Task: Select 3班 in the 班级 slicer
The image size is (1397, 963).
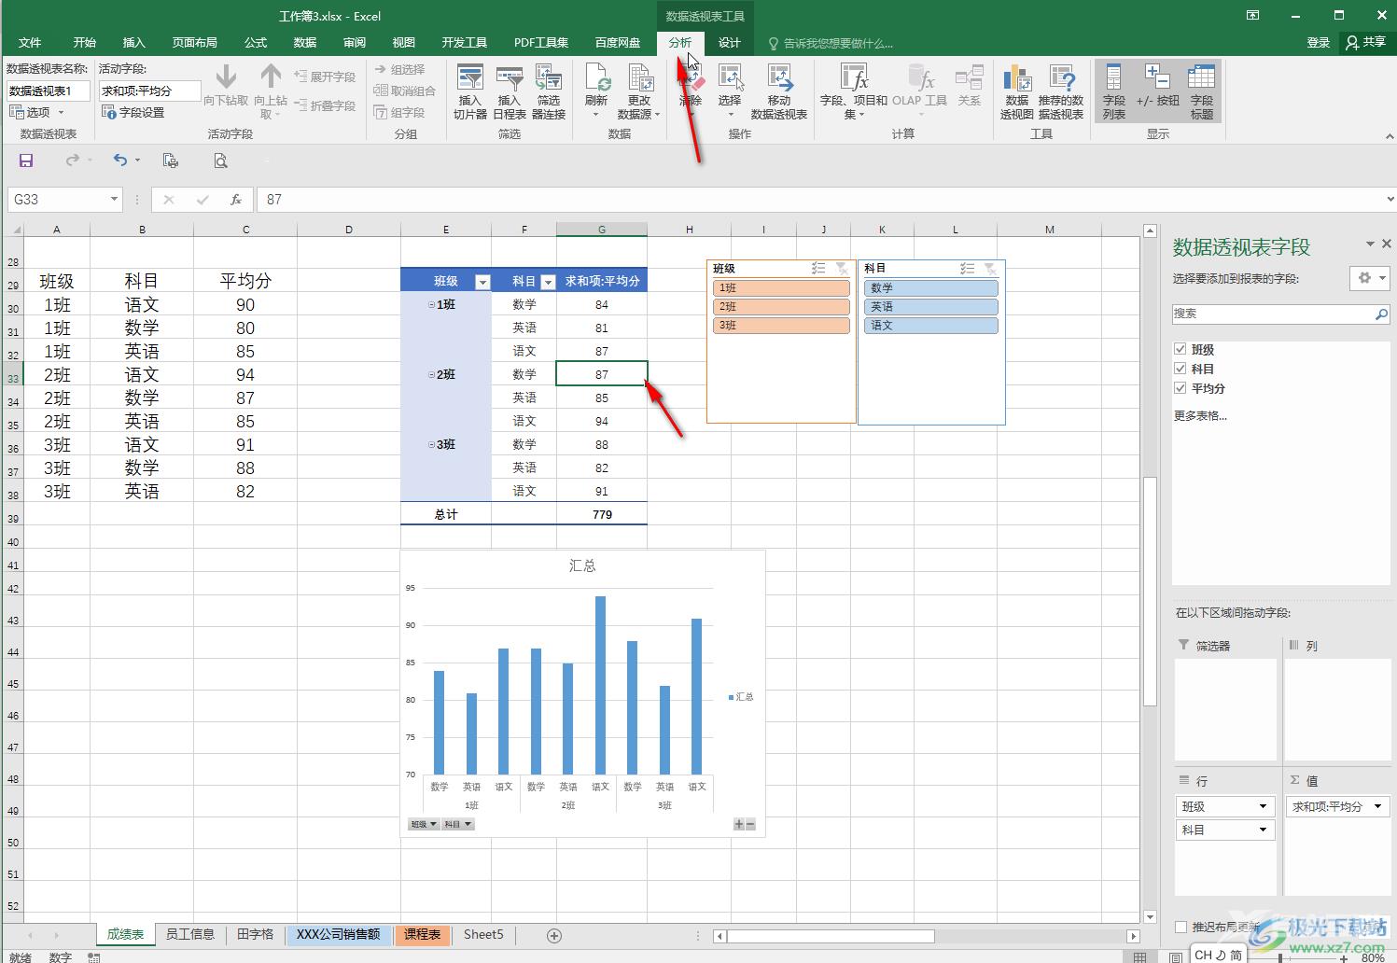Action: pyautogui.click(x=781, y=326)
